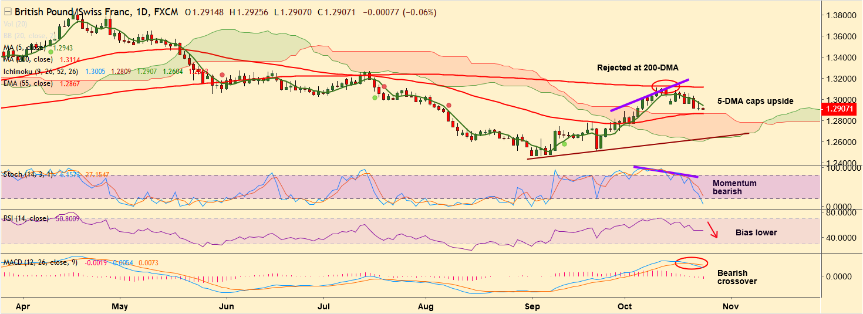Click the Apr label on the time axis
863x314 pixels.
(x=22, y=306)
